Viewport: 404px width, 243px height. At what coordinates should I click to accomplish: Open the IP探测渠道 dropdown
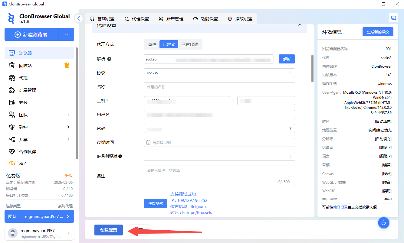tap(219, 156)
